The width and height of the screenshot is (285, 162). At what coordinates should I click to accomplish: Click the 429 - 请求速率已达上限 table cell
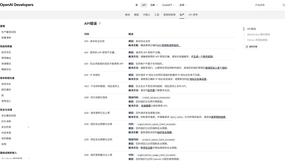pos(97,113)
